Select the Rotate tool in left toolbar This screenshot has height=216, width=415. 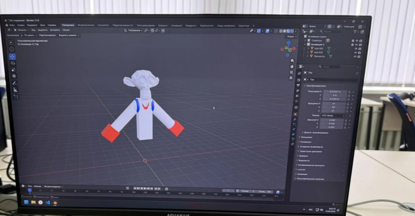tap(13, 63)
